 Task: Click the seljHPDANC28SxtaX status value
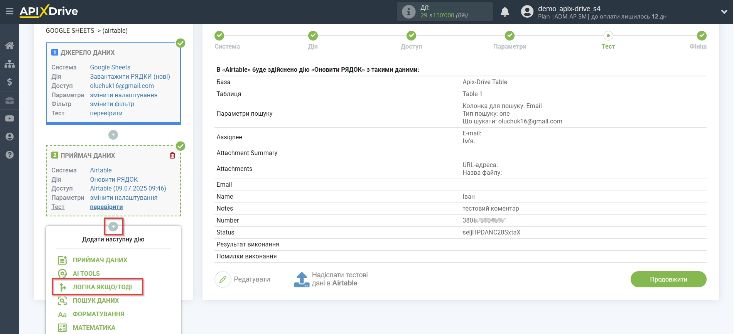pyautogui.click(x=491, y=233)
